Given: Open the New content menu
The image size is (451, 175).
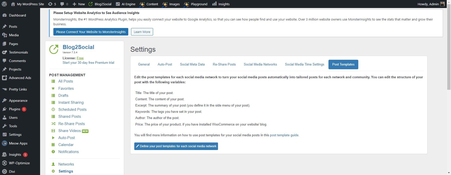Looking at the screenshot, I should click(x=78, y=4).
